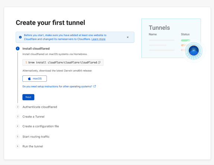Image resolution: width=214 pixels, height=165 pixels.
Task: Open setup instructions for other operating systems
Action: 57,86
